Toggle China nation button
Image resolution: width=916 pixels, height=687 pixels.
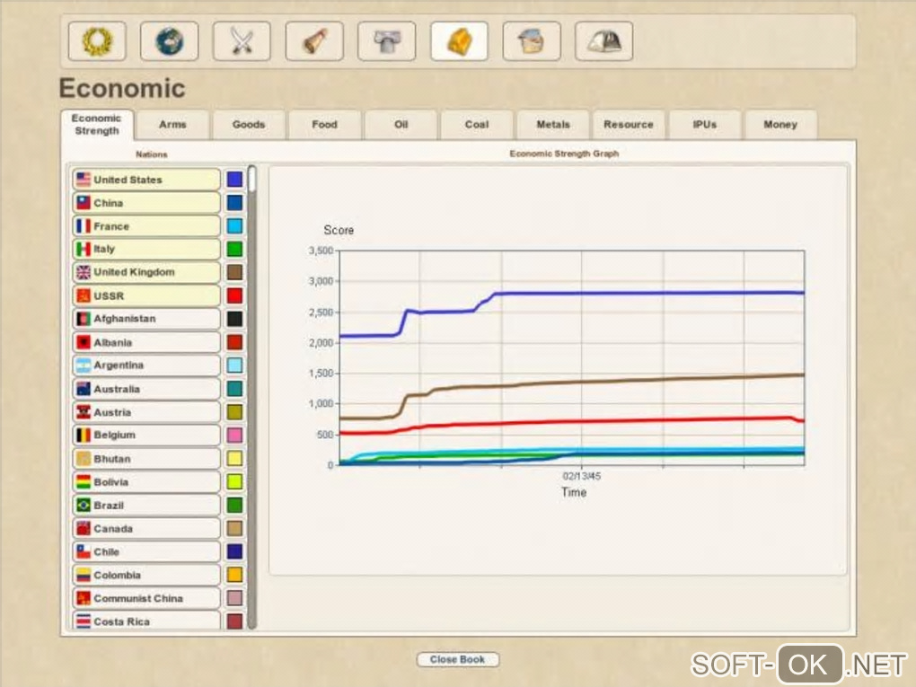(x=146, y=203)
